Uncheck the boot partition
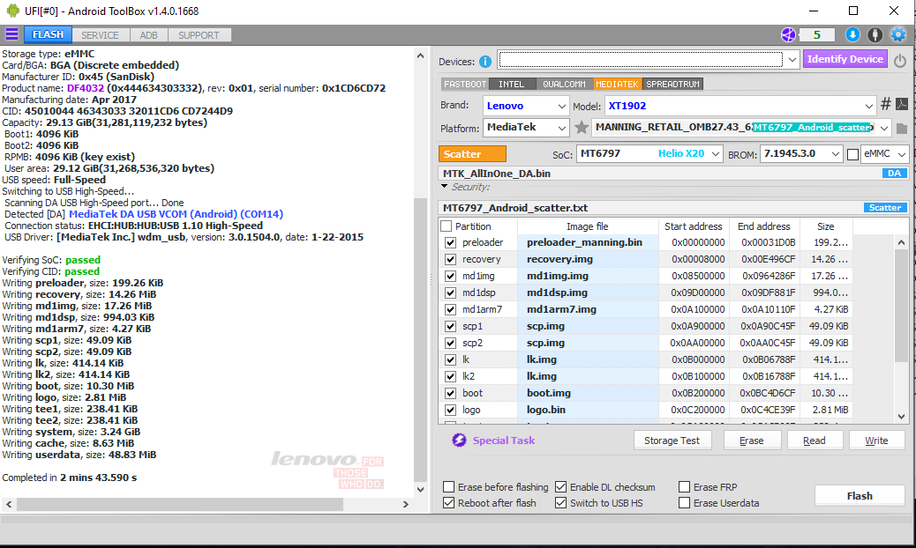 coord(450,394)
